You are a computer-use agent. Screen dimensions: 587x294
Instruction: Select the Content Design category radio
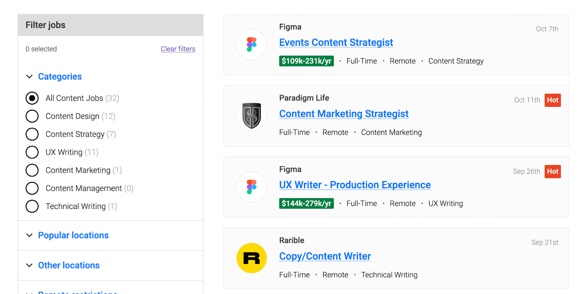click(32, 116)
